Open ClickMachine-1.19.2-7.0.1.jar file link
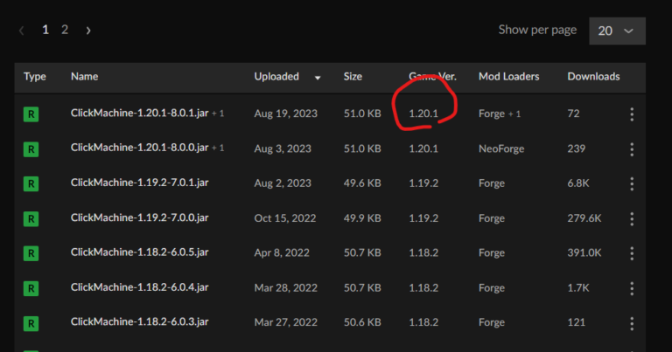The height and width of the screenshot is (352, 672). [139, 183]
